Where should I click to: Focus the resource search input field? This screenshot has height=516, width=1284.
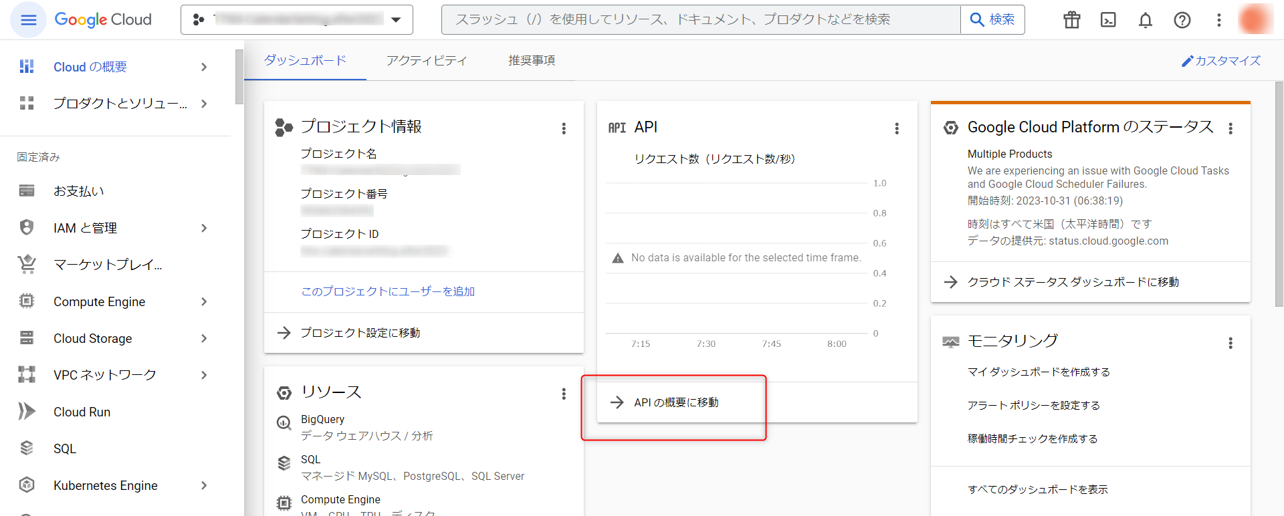point(700,20)
